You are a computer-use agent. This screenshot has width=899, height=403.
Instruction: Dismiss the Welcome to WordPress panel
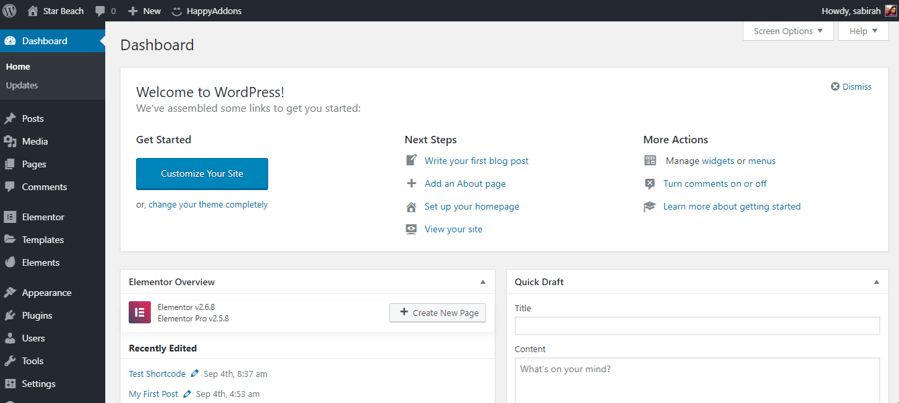(851, 86)
